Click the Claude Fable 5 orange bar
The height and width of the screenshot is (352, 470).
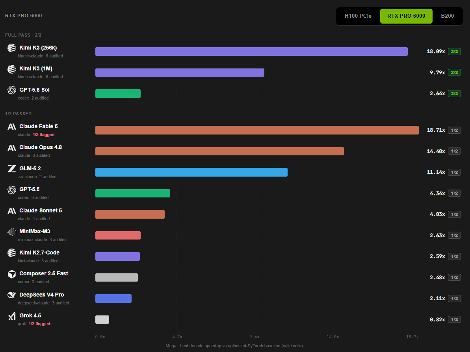pyautogui.click(x=257, y=130)
